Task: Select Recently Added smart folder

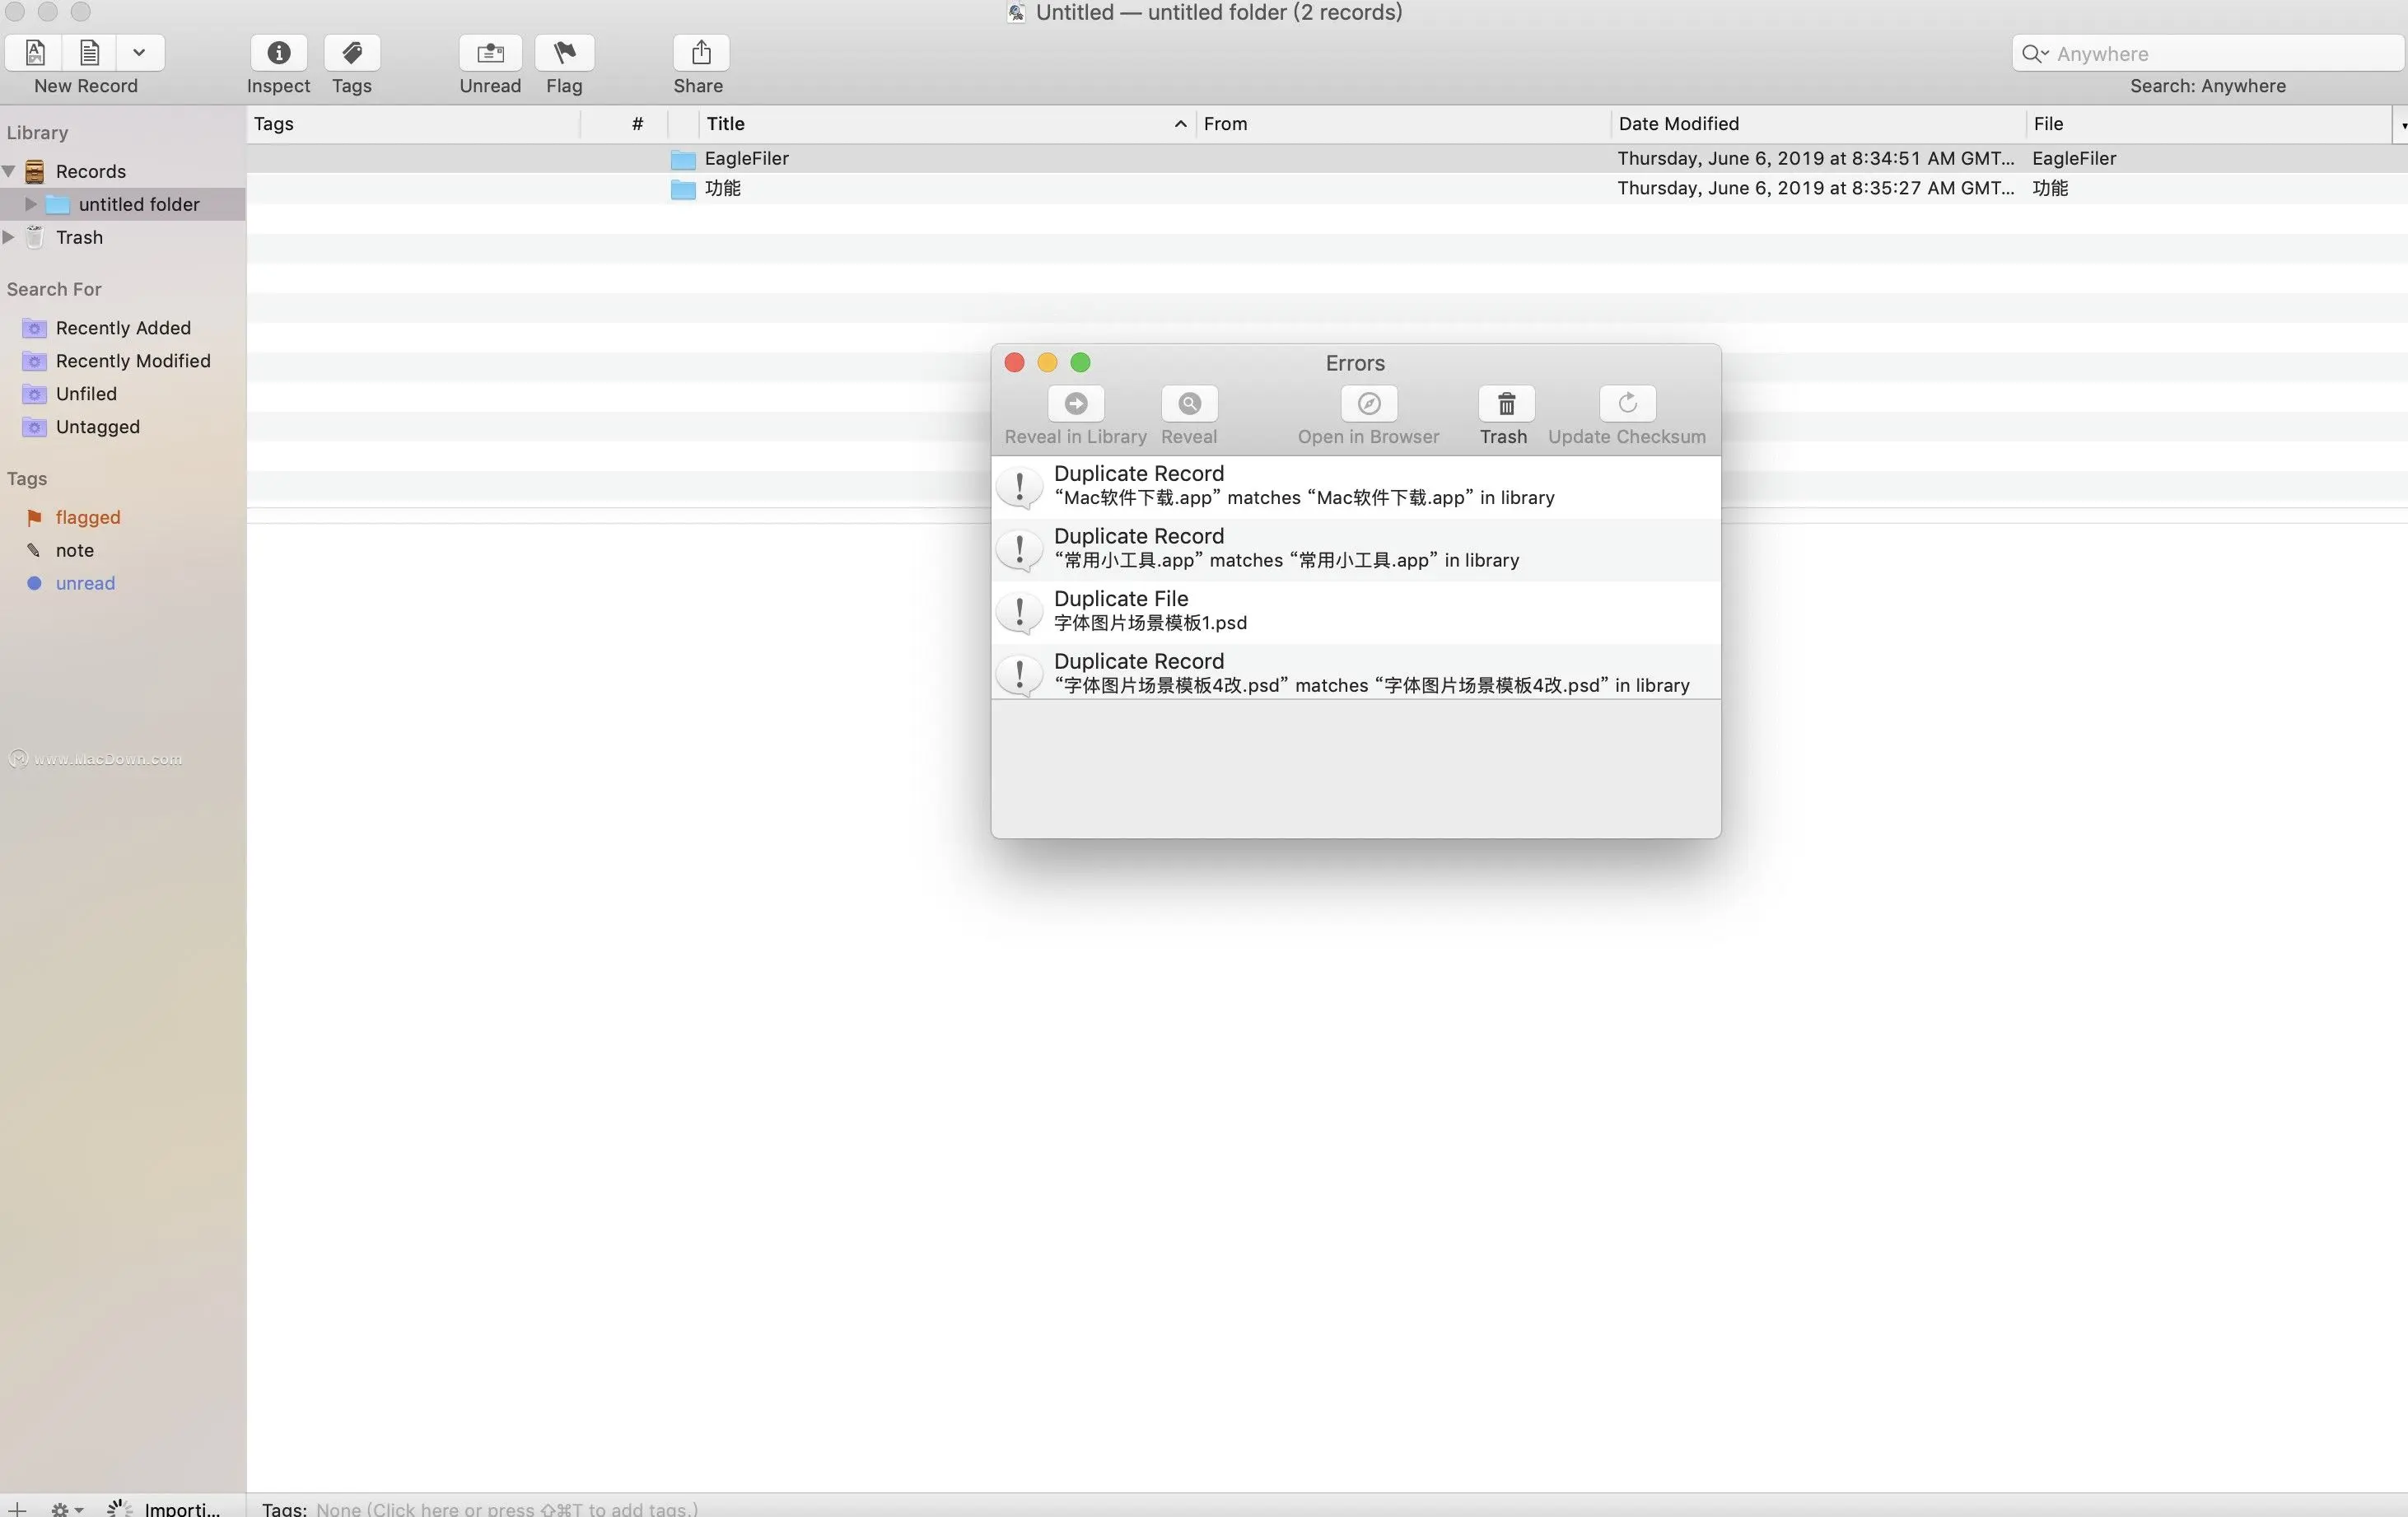Action: 123,328
